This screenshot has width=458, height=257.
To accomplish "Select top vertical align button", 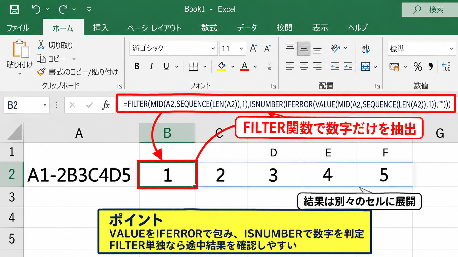I will [x=290, y=47].
